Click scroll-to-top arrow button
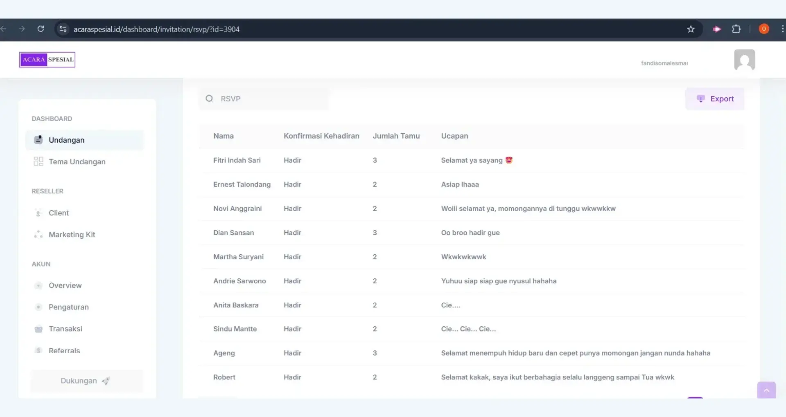 pos(766,390)
